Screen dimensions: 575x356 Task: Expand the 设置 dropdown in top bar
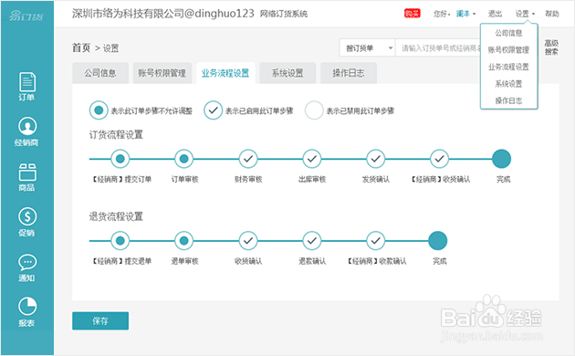tap(525, 14)
